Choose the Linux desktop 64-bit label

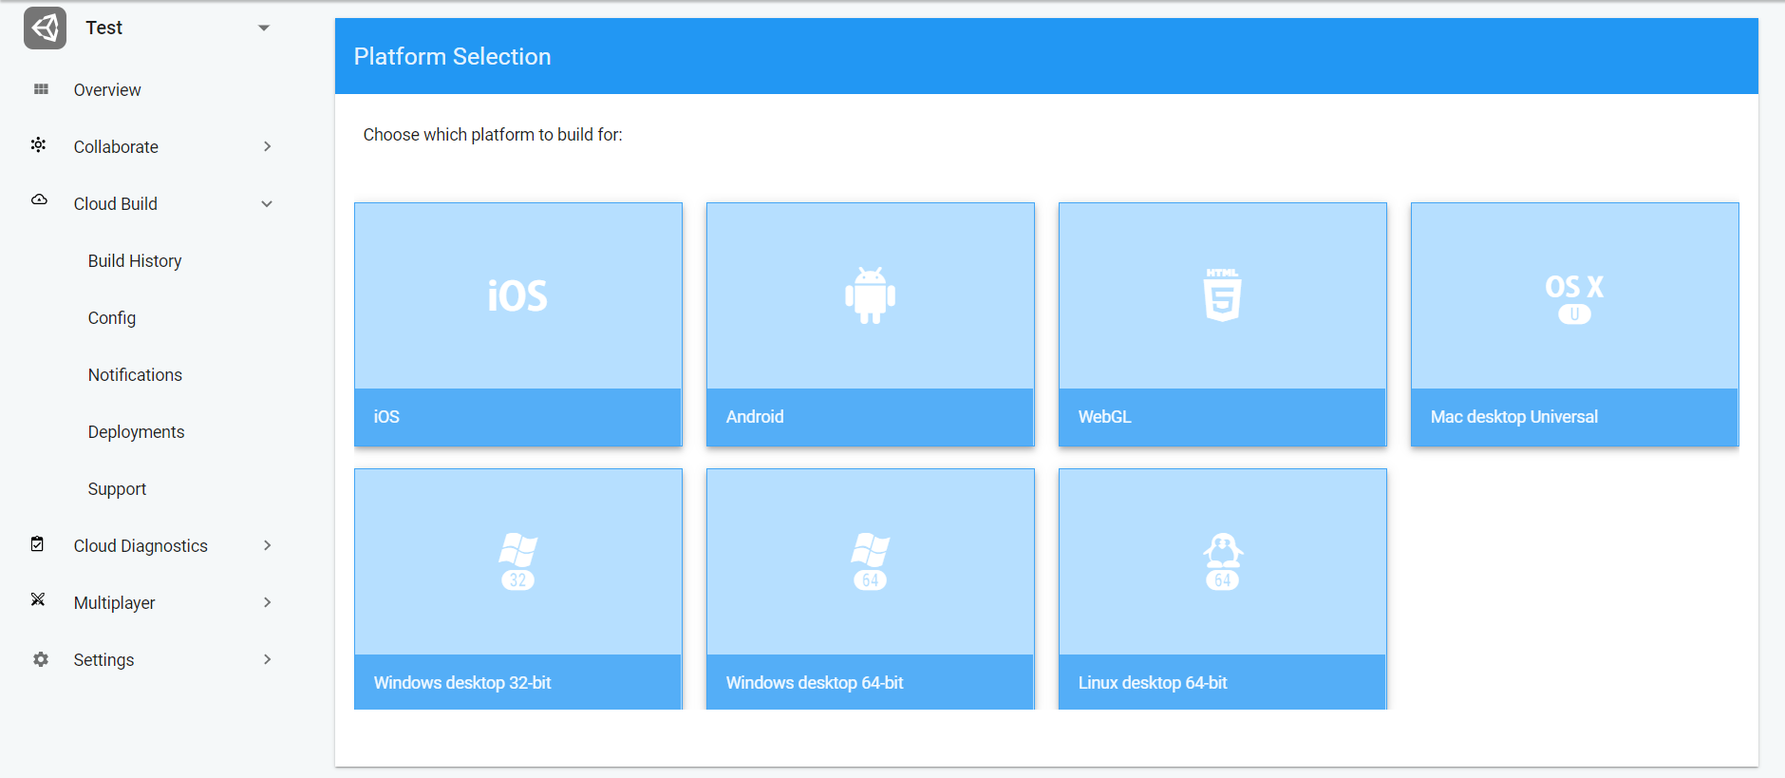1153,683
